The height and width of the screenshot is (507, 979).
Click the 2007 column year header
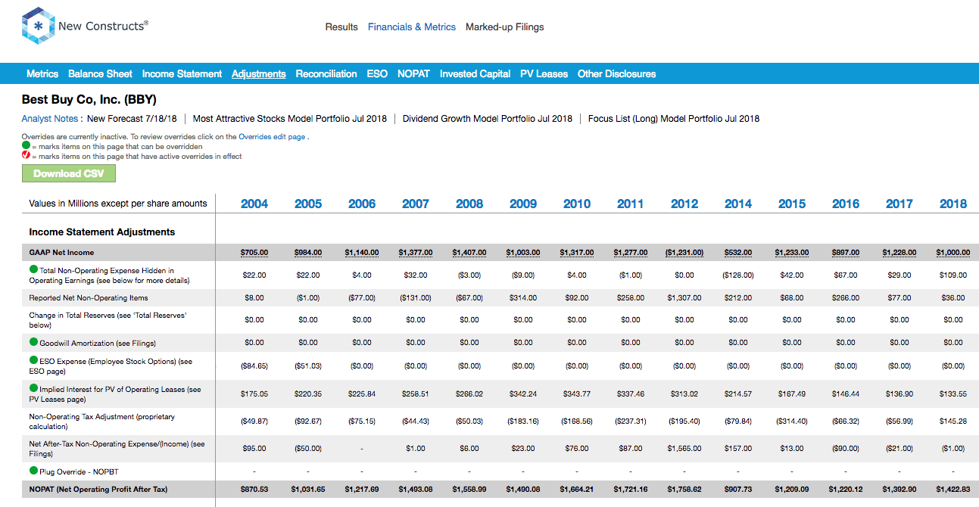(x=416, y=204)
